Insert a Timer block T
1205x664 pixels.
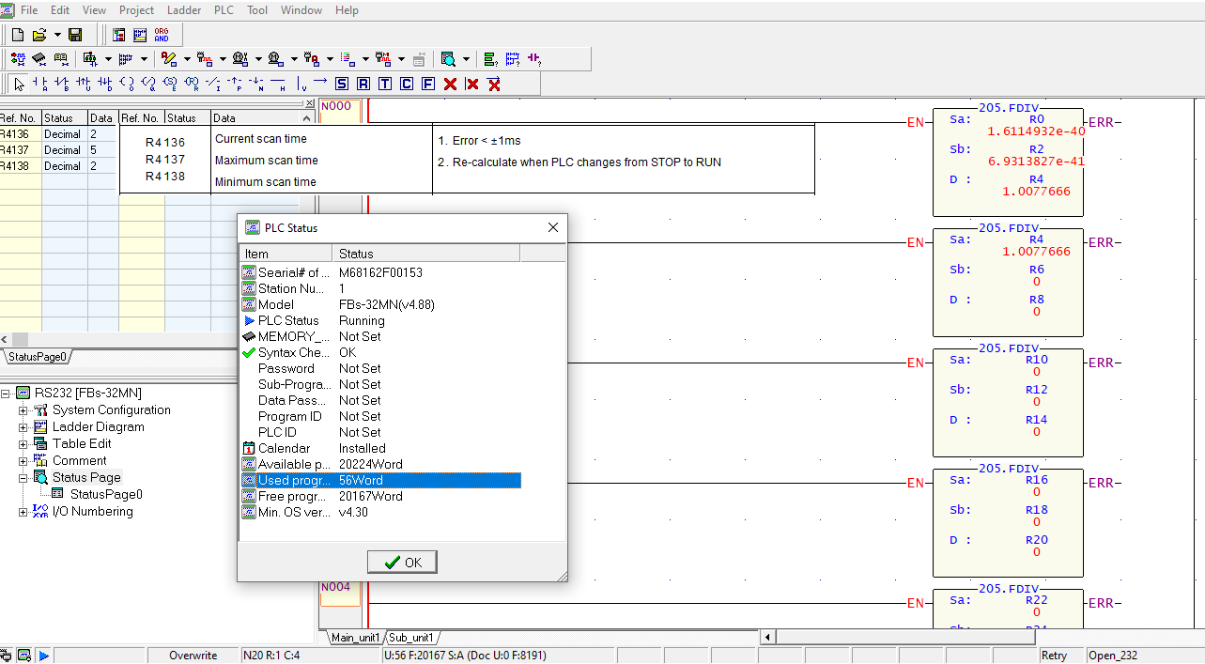(385, 84)
